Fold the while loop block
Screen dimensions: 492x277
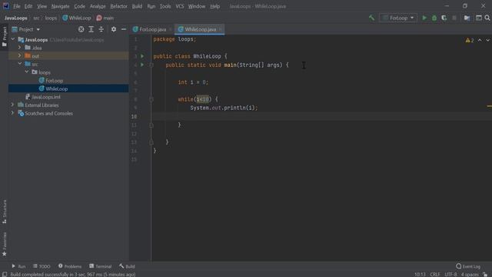151,99
